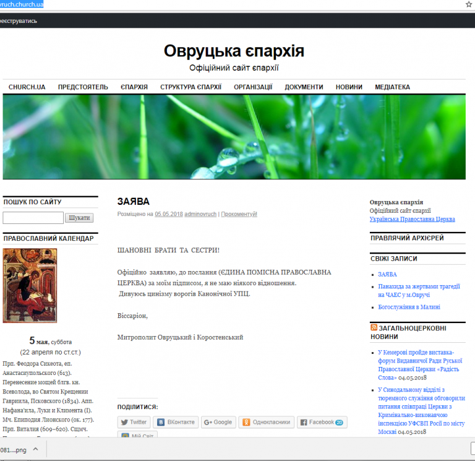Click the Овруцька єпархія site title
The height and width of the screenshot is (461, 475).
234,51
